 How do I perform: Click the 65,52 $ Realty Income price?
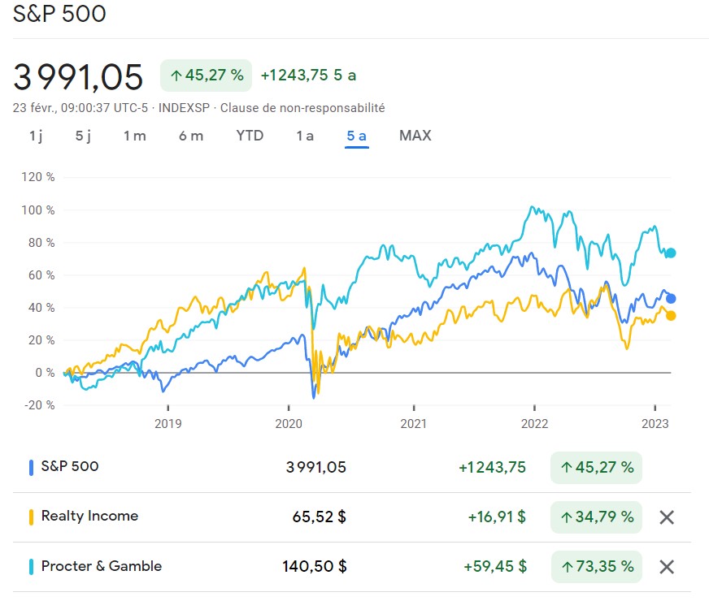(x=320, y=517)
